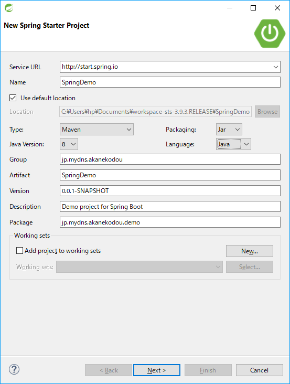Open the Language Java dropdown
Screen dimensions: 290x384
[233, 144]
